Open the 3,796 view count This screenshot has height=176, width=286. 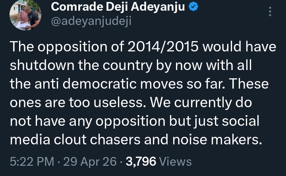141,162
